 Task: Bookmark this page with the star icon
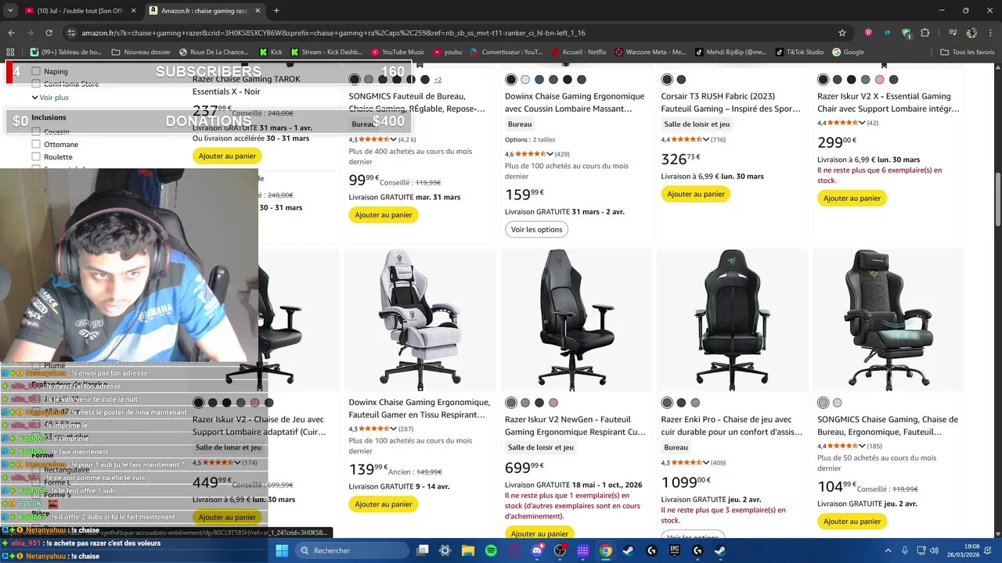click(x=842, y=33)
